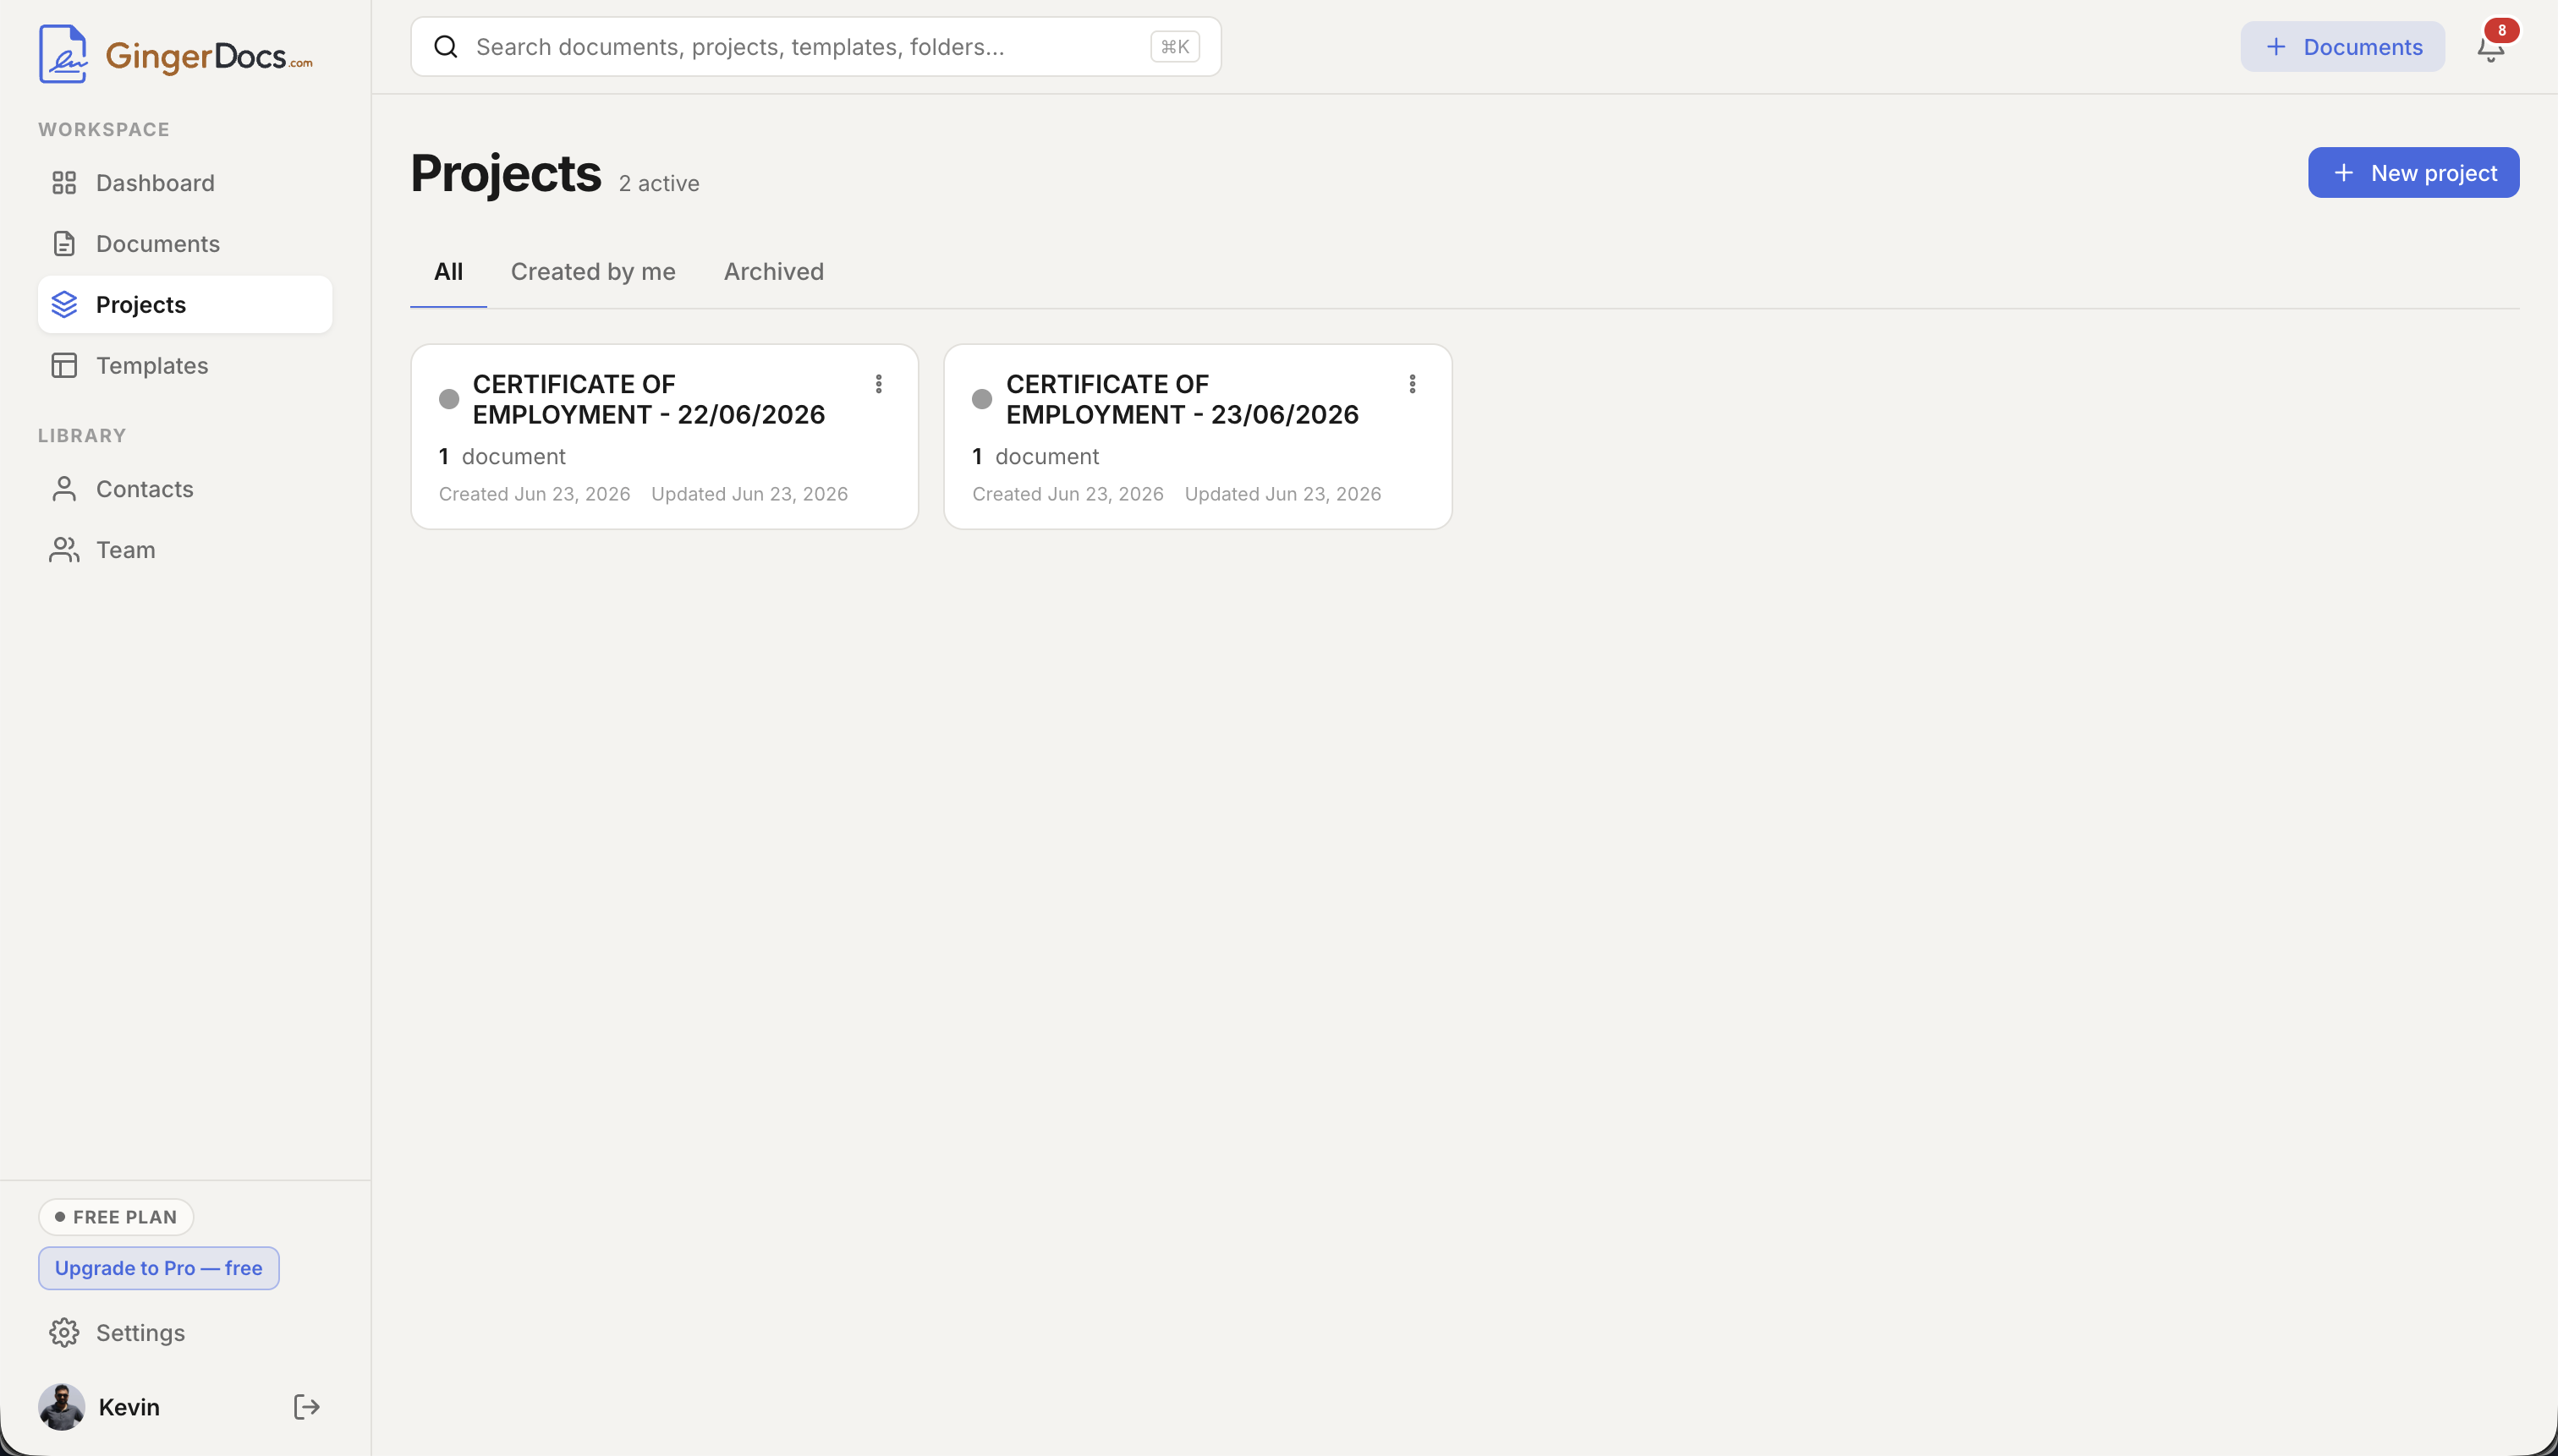
Task: Create a New project
Action: [2413, 173]
